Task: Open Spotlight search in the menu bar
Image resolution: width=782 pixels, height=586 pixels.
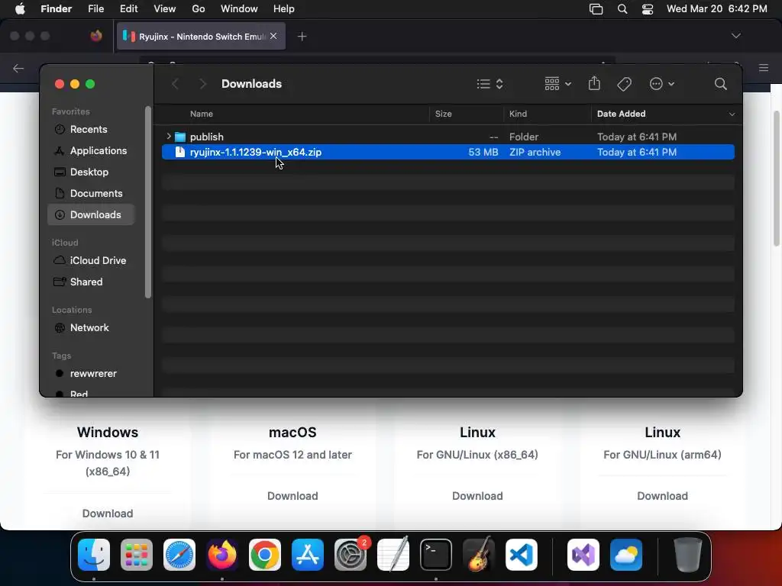Action: pos(622,9)
